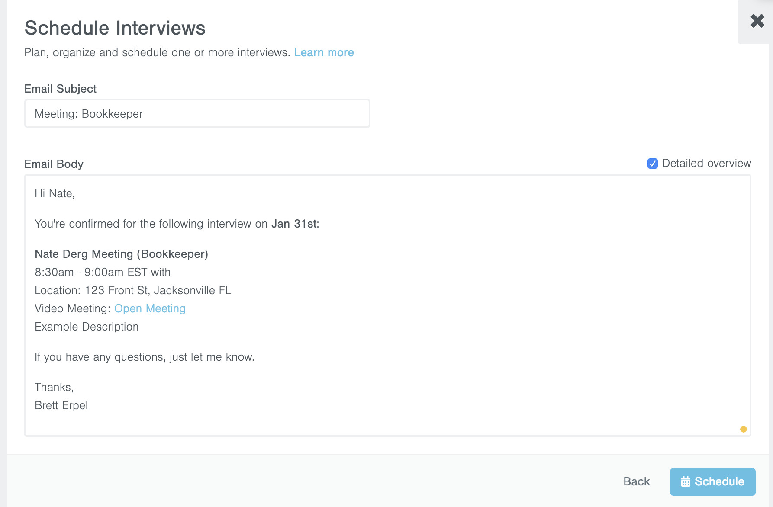Viewport: 773px width, 507px height.
Task: Click the '123 Front St, Jacksonville FL' location line
Action: (x=158, y=291)
